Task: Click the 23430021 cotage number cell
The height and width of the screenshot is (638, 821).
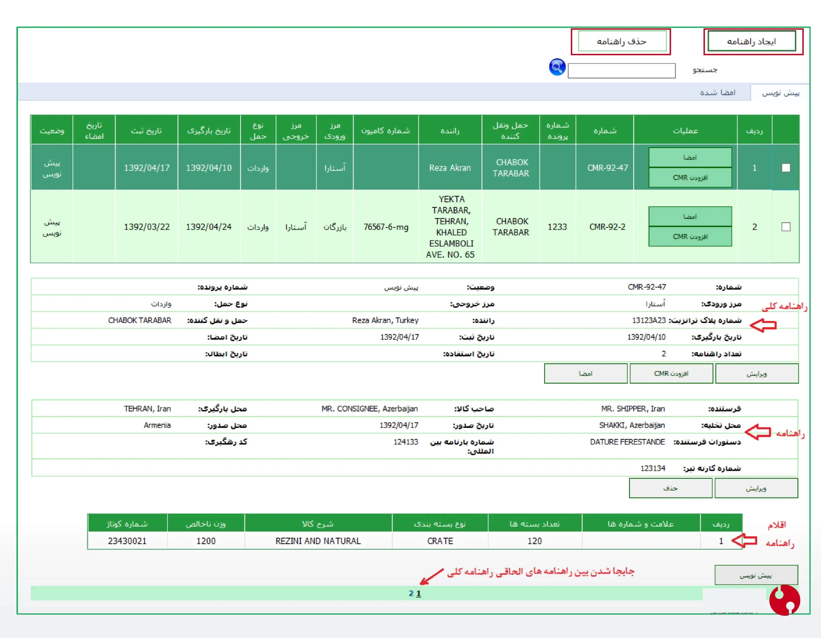Action: [127, 541]
